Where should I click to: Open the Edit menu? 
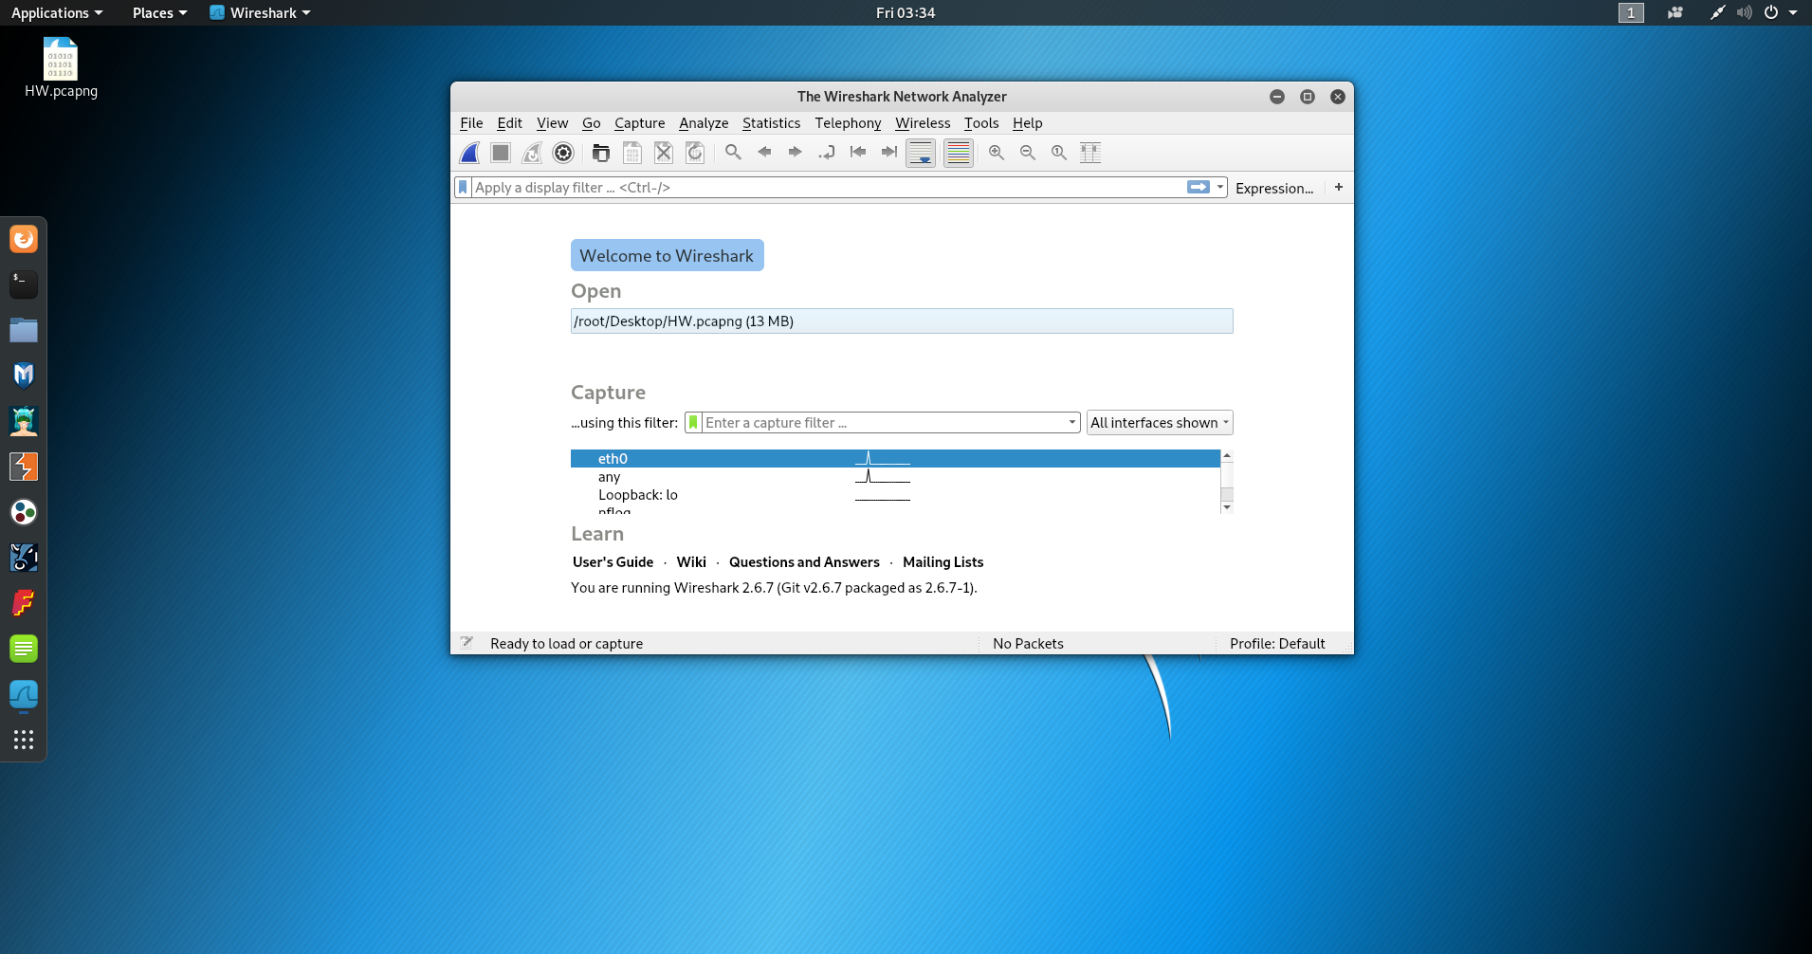[509, 123]
